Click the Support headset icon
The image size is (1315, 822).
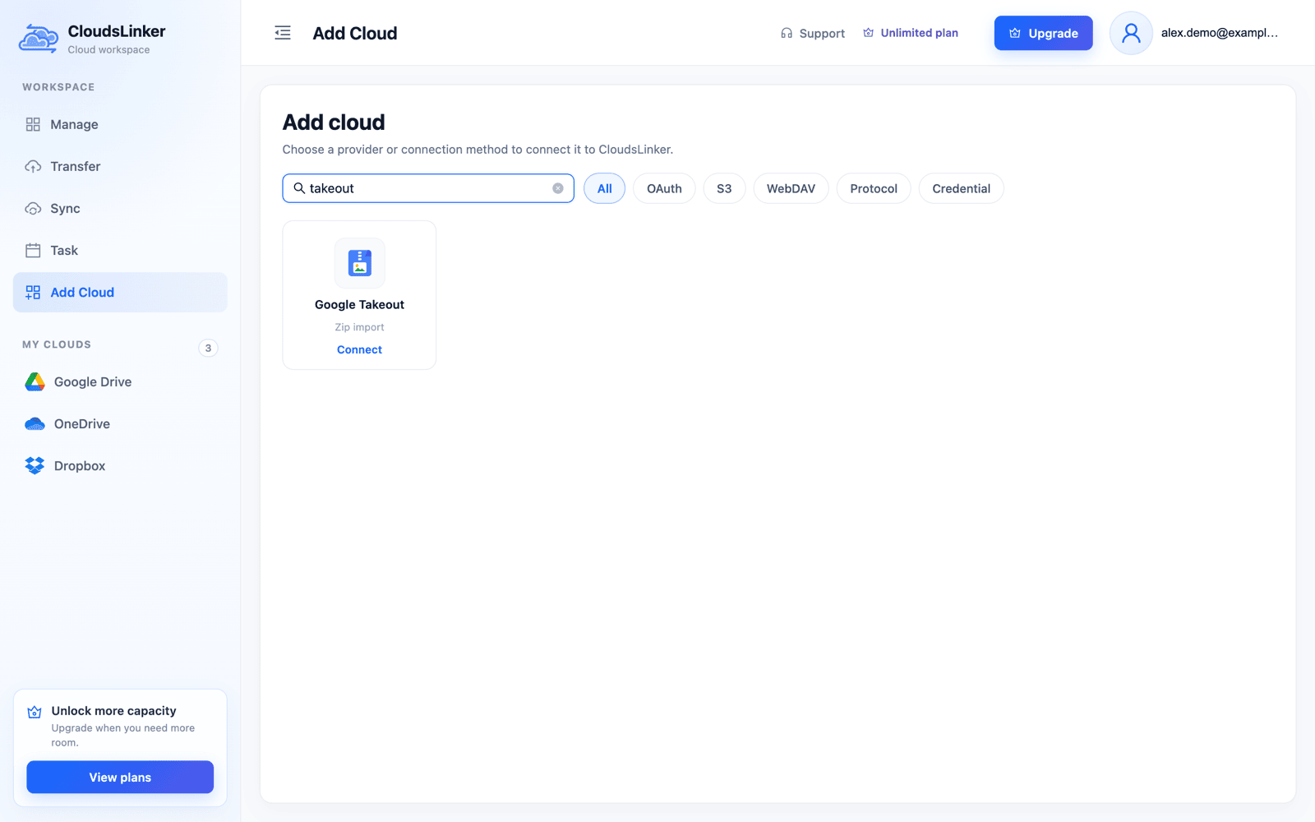(787, 33)
